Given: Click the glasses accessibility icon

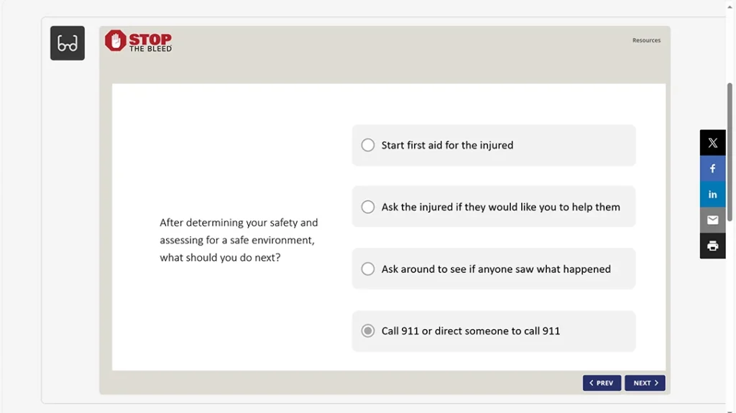Looking at the screenshot, I should 68,43.
